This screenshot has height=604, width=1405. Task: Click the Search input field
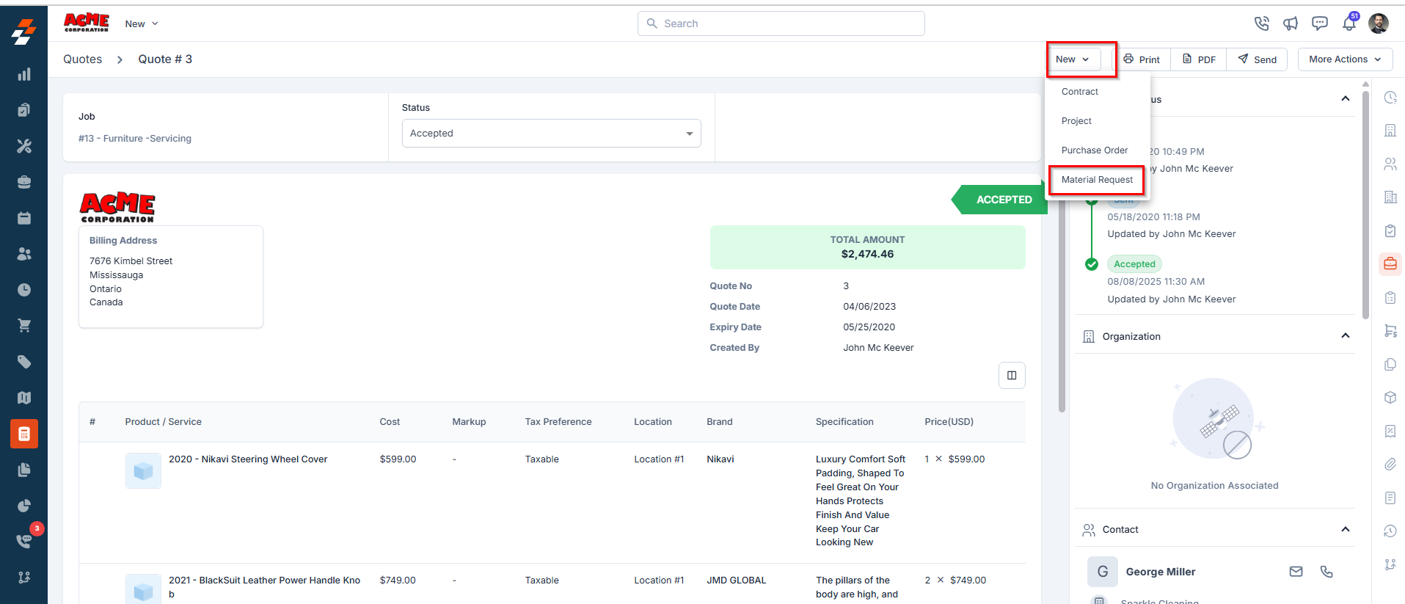click(781, 23)
